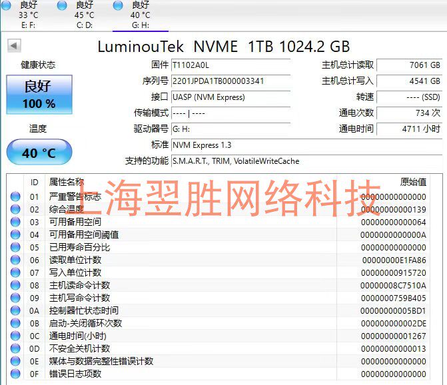Click the ID column header
The width and height of the screenshot is (447, 385).
(x=34, y=182)
